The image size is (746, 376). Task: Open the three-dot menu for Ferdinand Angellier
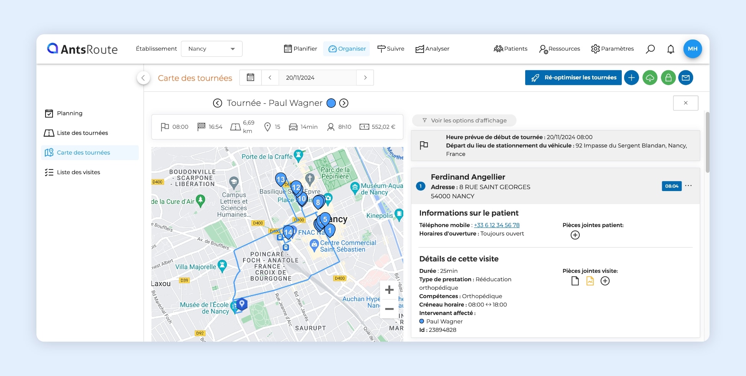tap(688, 186)
